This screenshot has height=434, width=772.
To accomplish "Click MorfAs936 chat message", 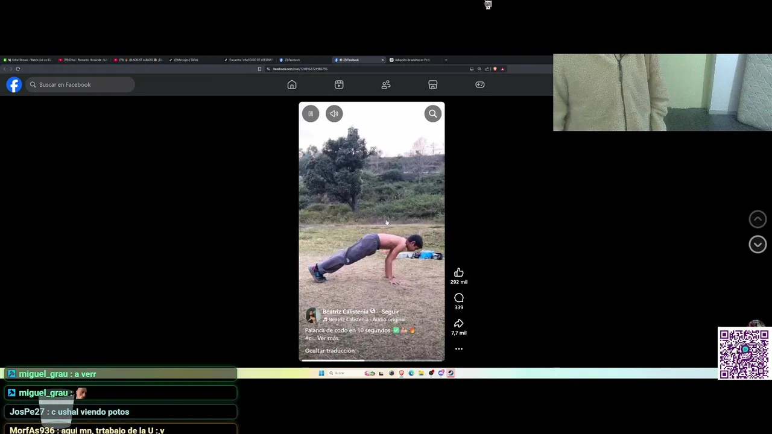I will [121, 430].
